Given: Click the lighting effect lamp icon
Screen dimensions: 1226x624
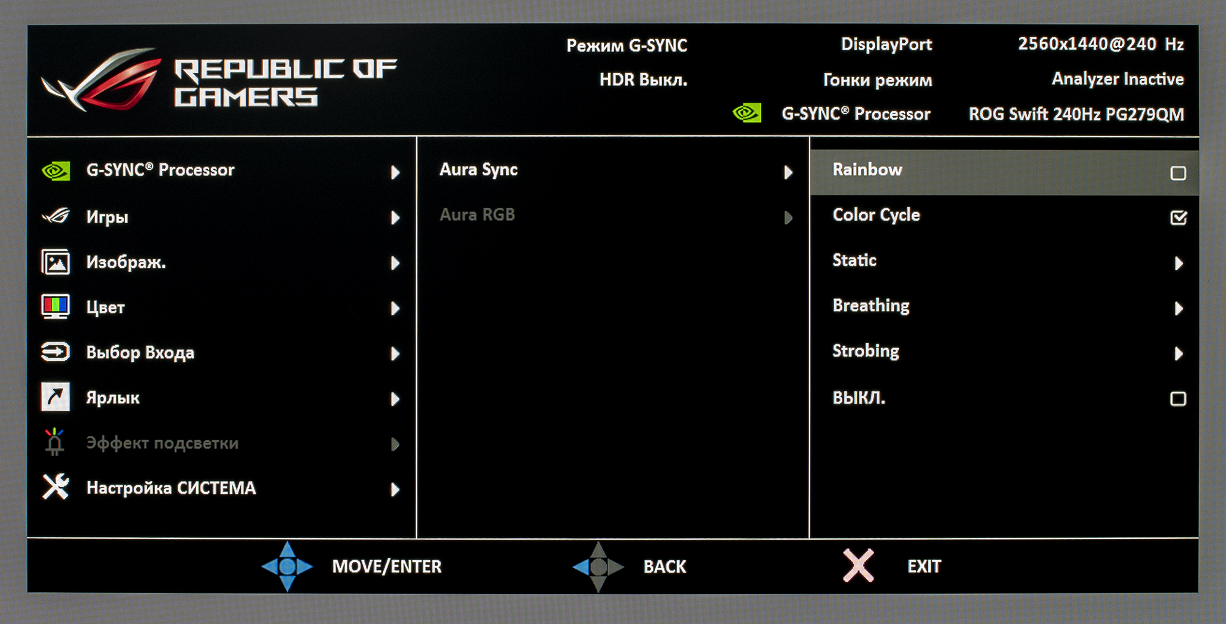Looking at the screenshot, I should pos(55,442).
